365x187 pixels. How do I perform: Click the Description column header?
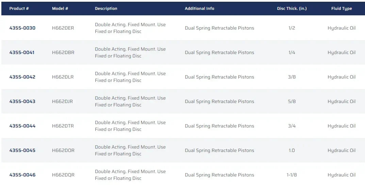tap(106, 8)
